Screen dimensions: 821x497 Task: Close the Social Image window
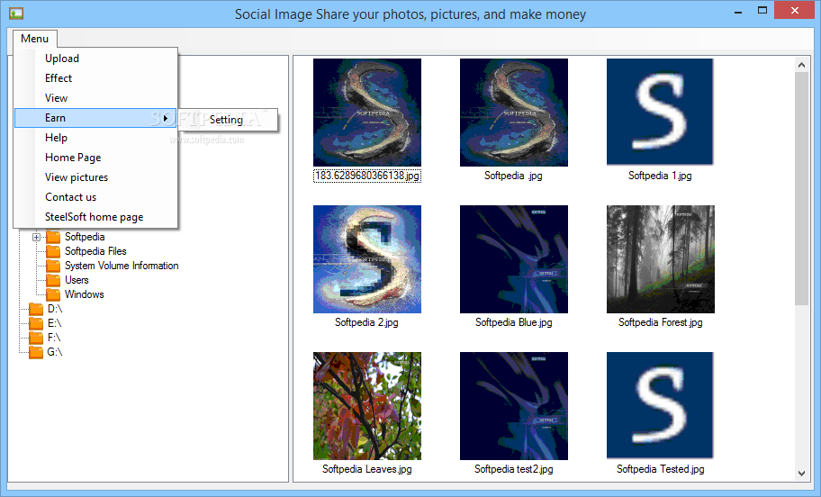(x=795, y=11)
